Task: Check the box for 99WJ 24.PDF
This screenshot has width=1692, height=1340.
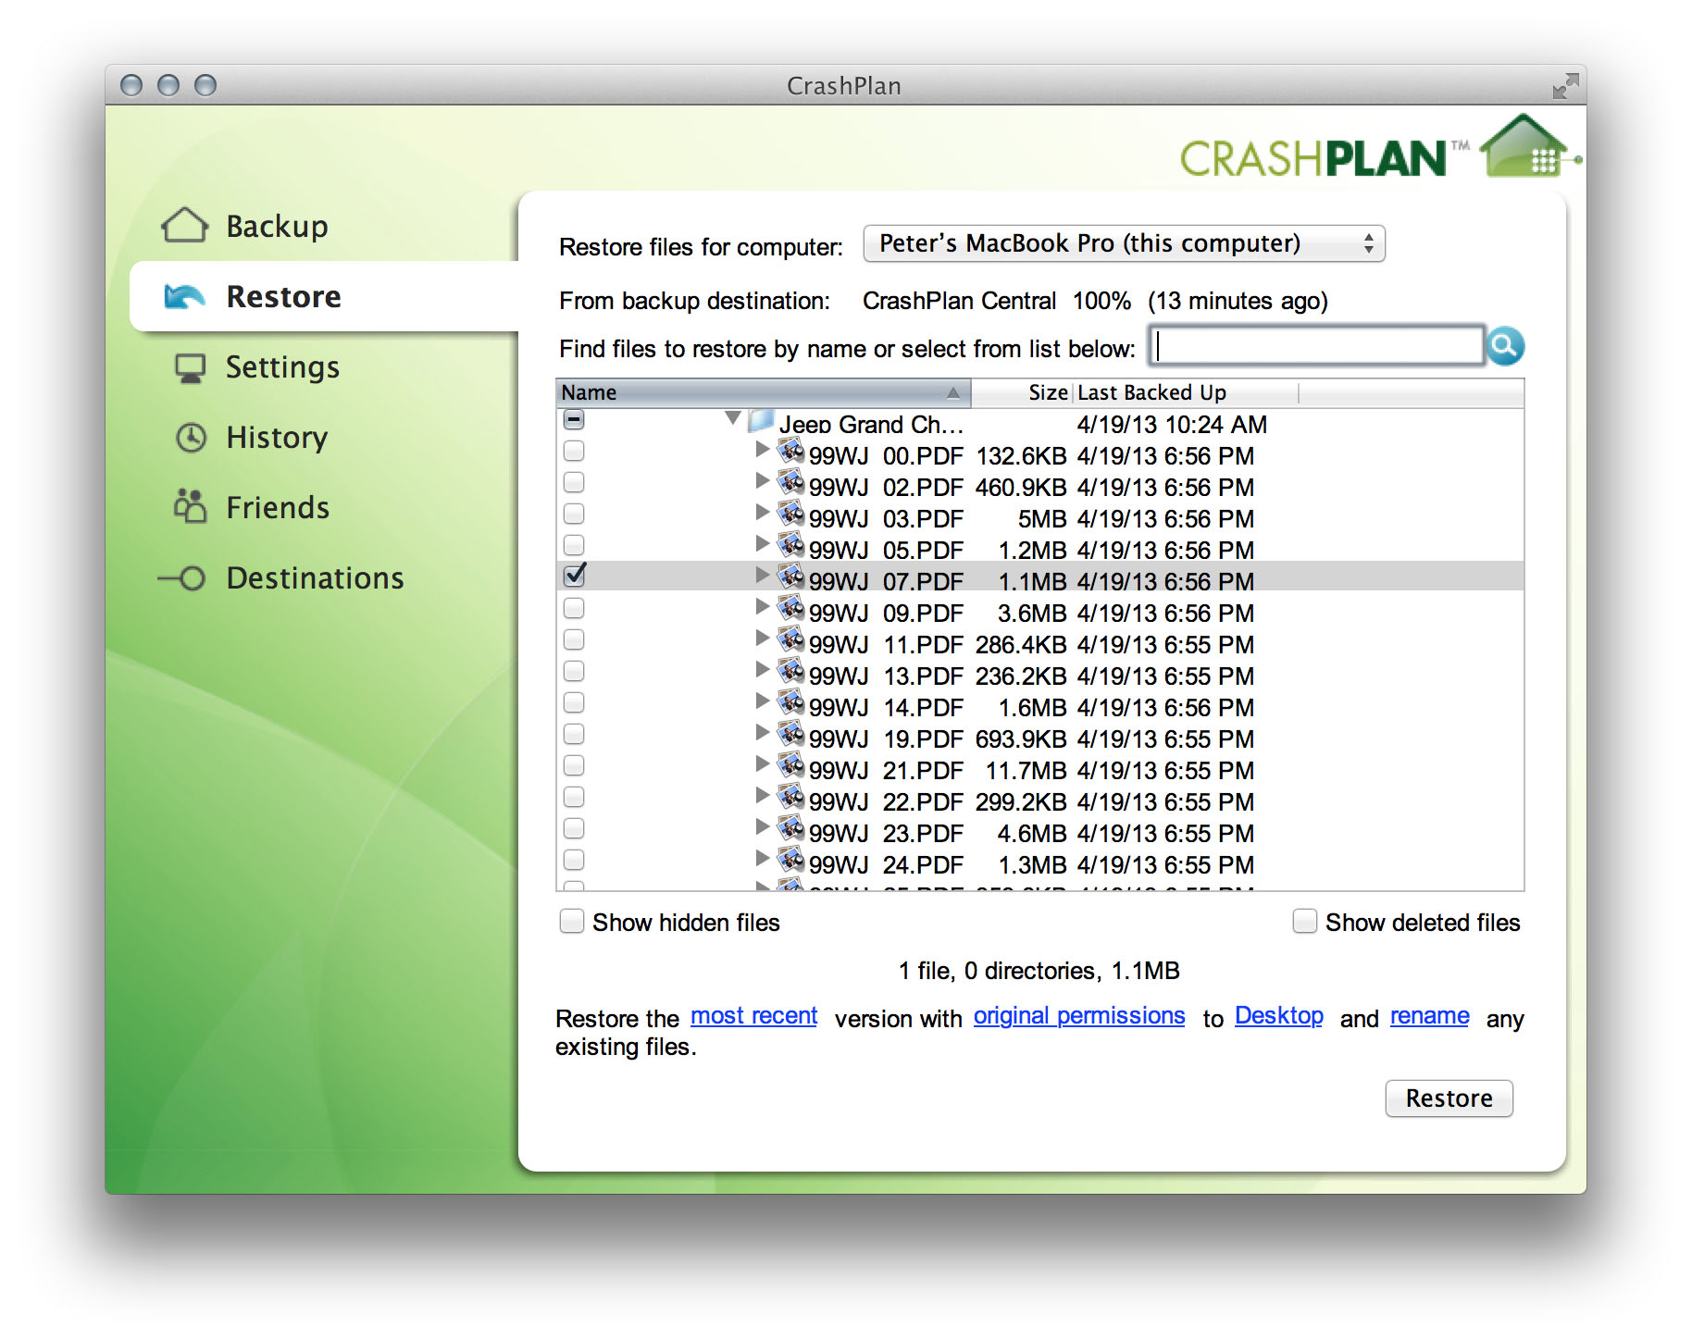Action: point(574,860)
